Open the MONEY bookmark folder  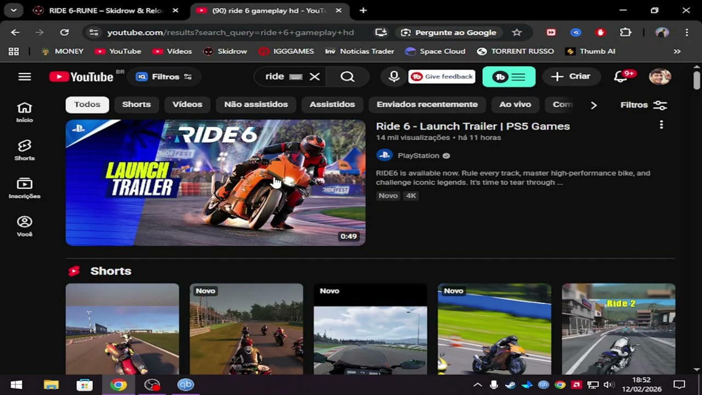63,51
